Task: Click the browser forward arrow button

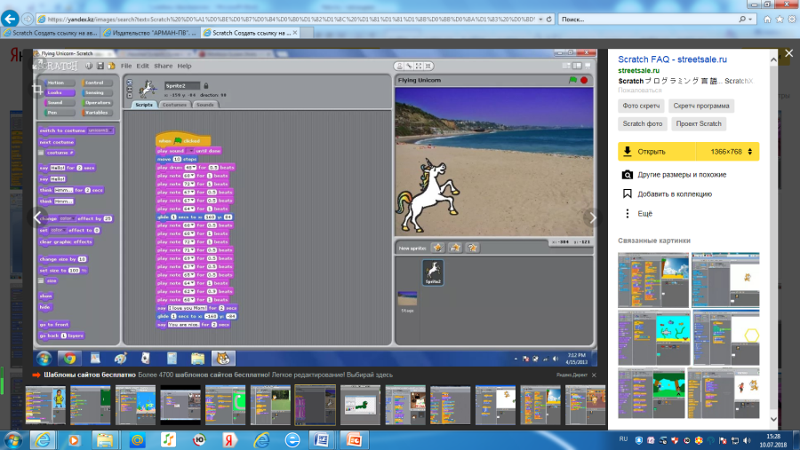Action: [x=28, y=20]
